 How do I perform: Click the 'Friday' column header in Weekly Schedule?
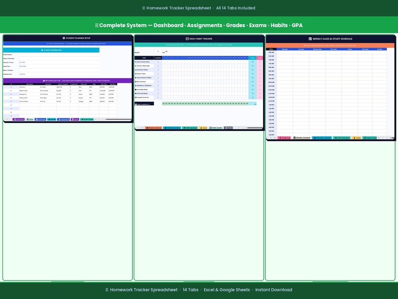tap(350, 49)
